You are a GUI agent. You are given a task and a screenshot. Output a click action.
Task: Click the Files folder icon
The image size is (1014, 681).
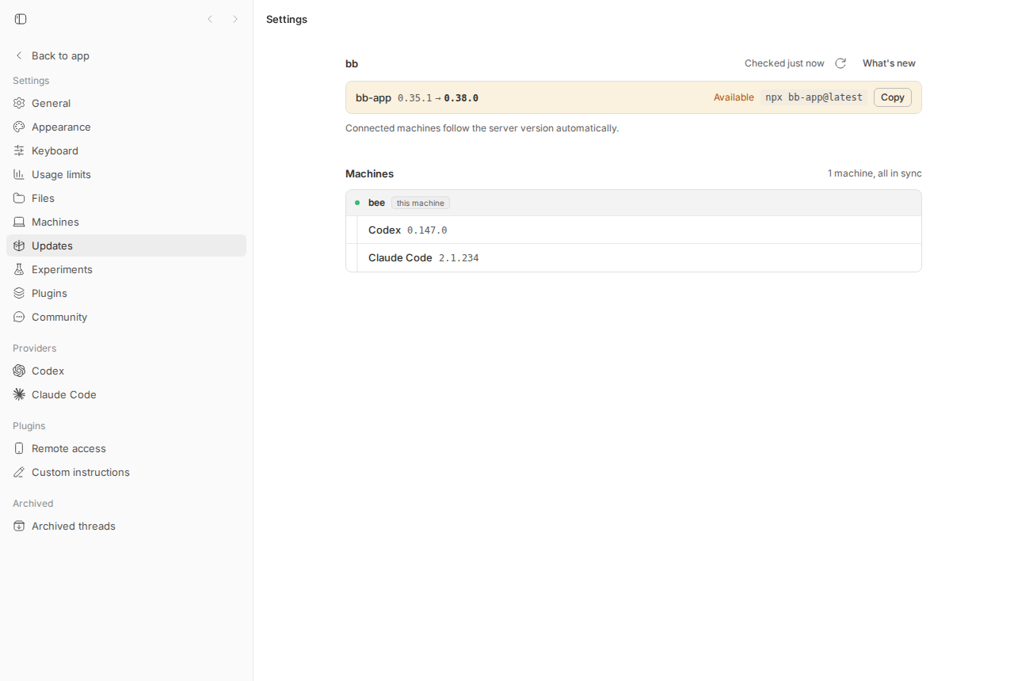[19, 198]
